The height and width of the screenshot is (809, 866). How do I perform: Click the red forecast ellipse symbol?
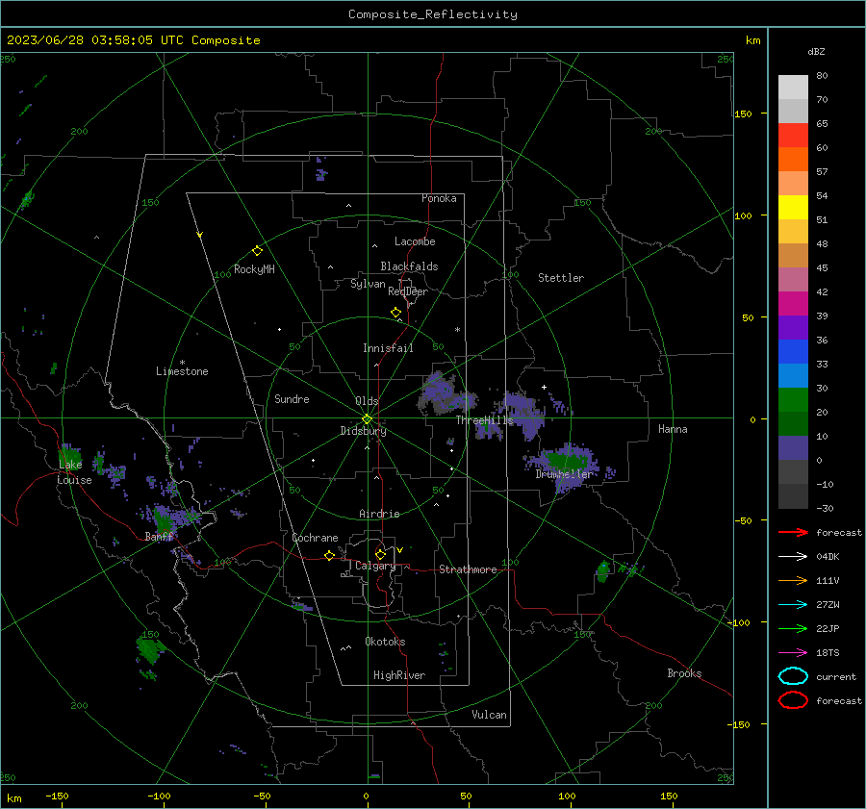(x=793, y=700)
